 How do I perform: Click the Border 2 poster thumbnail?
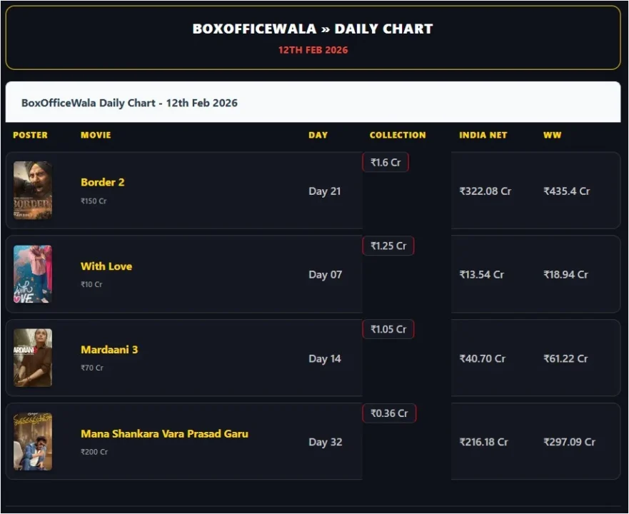[x=33, y=191]
